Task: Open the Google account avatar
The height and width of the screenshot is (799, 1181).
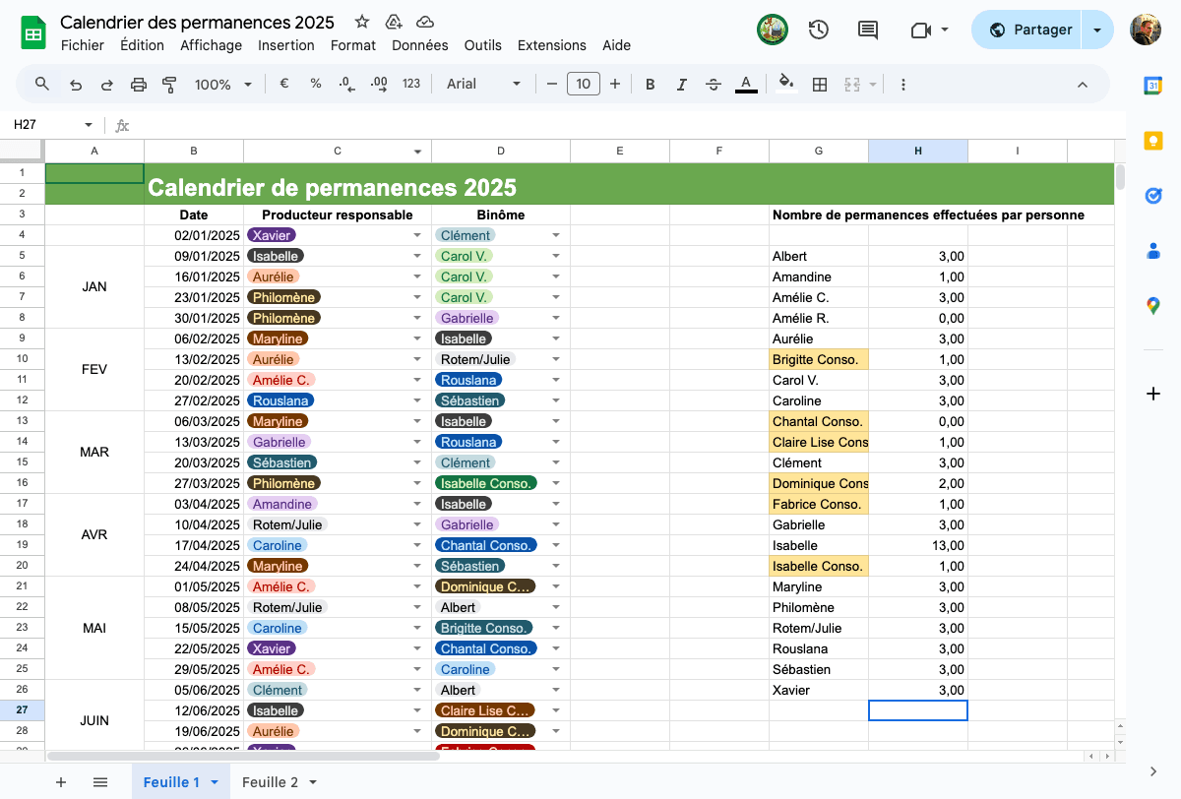Action: click(1146, 30)
